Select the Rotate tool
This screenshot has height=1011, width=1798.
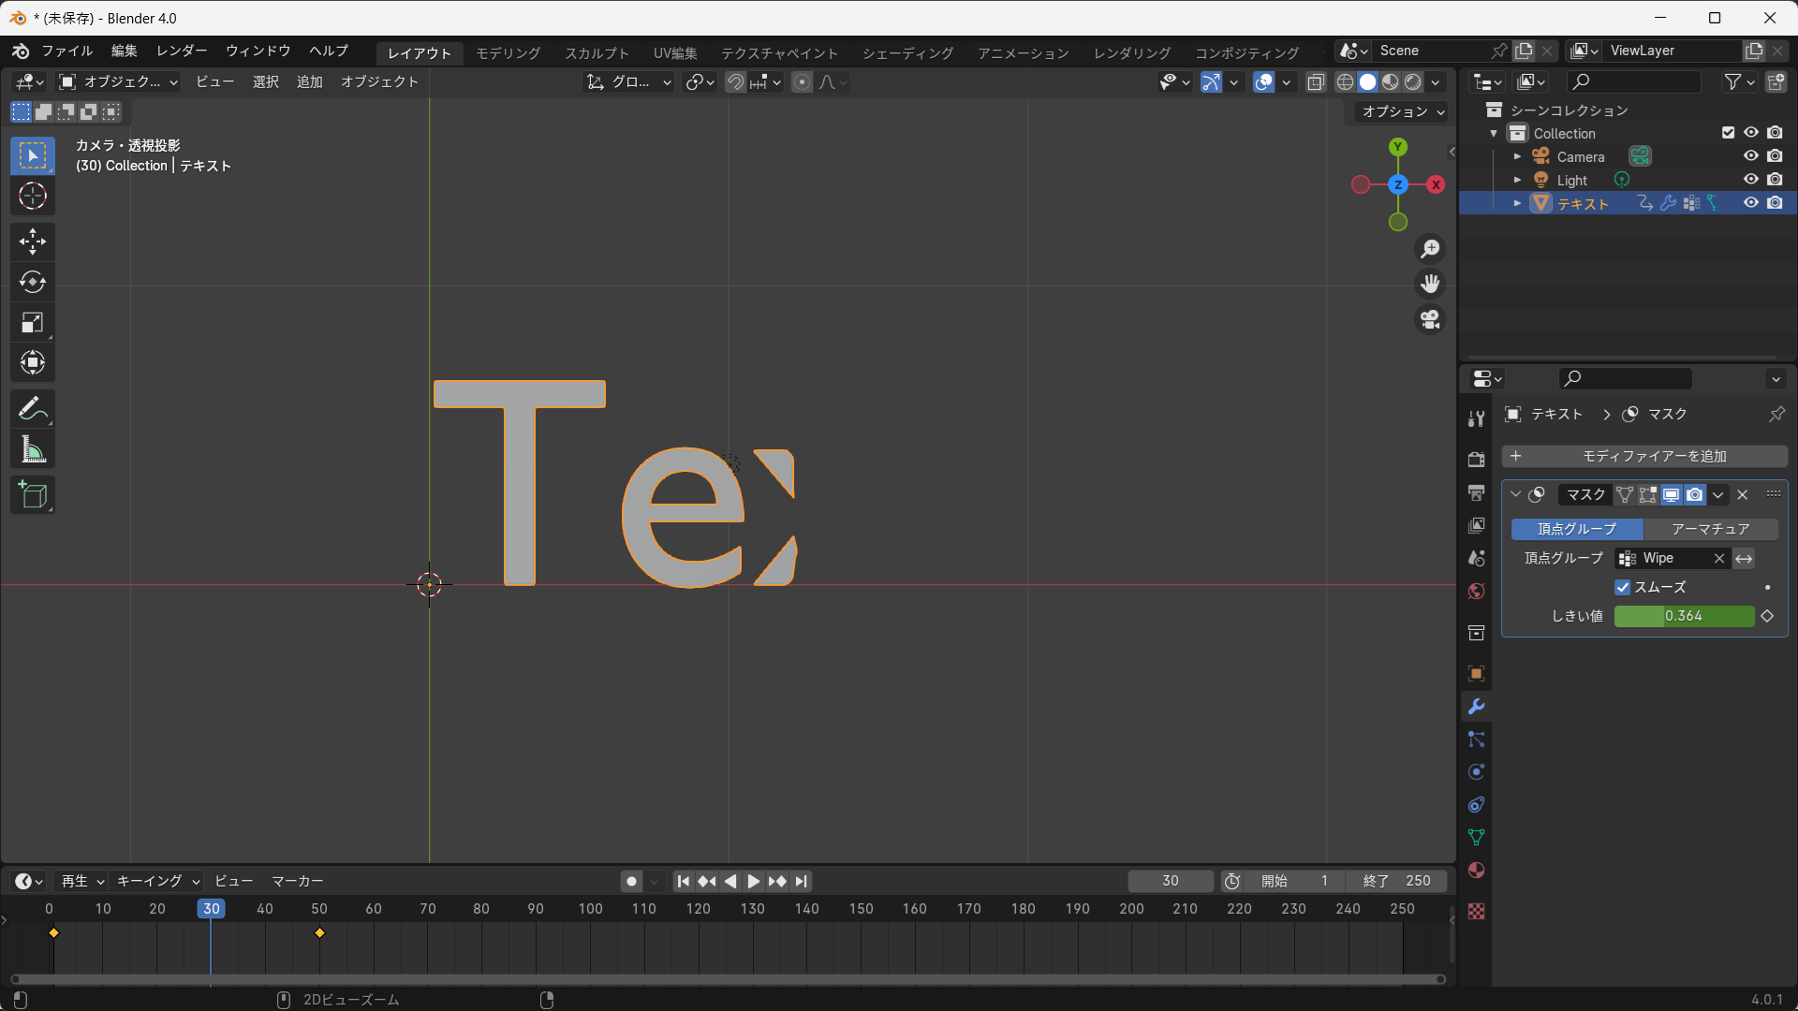pos(33,282)
